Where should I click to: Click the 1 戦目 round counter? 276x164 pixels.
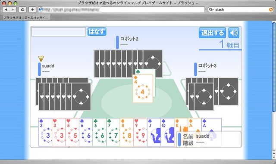(x=229, y=44)
